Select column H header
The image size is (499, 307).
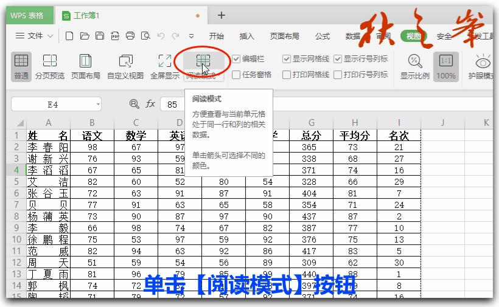click(355, 123)
